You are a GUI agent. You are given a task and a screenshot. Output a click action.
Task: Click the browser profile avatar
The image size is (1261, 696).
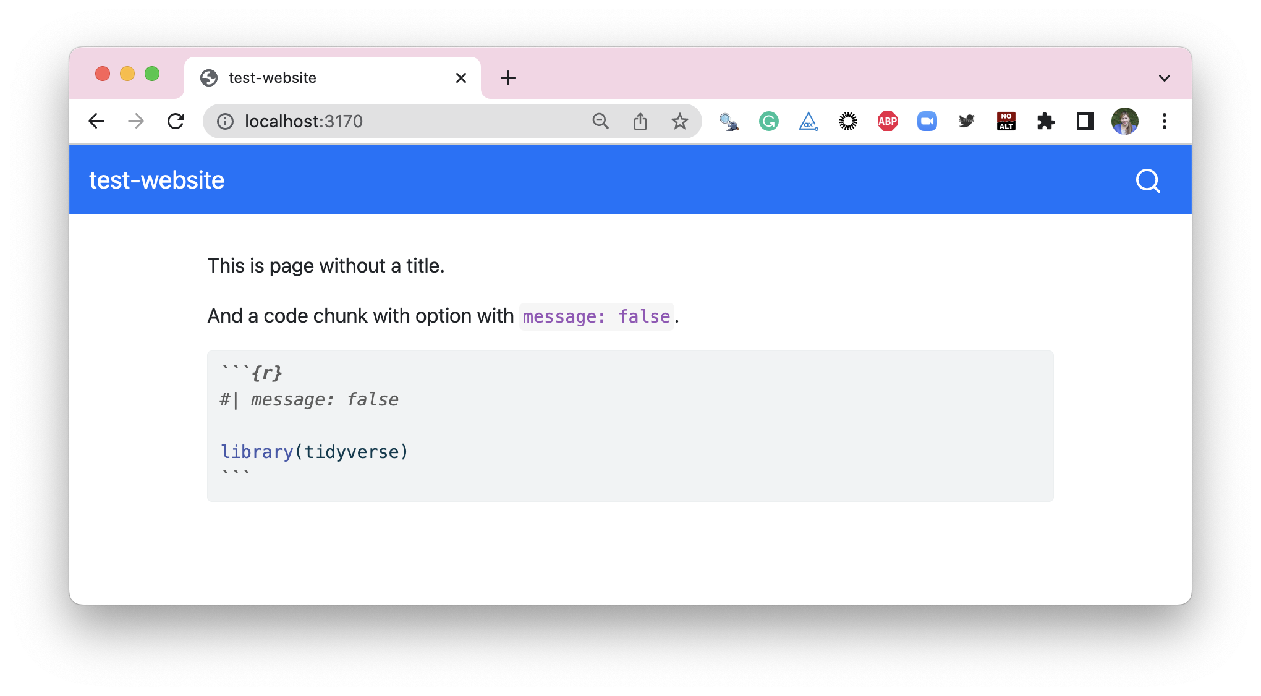tap(1125, 121)
